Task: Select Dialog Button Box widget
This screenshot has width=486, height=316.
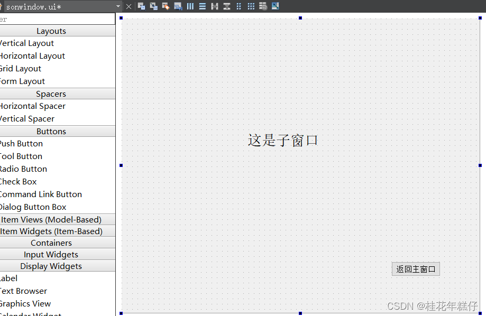Action: coord(57,207)
